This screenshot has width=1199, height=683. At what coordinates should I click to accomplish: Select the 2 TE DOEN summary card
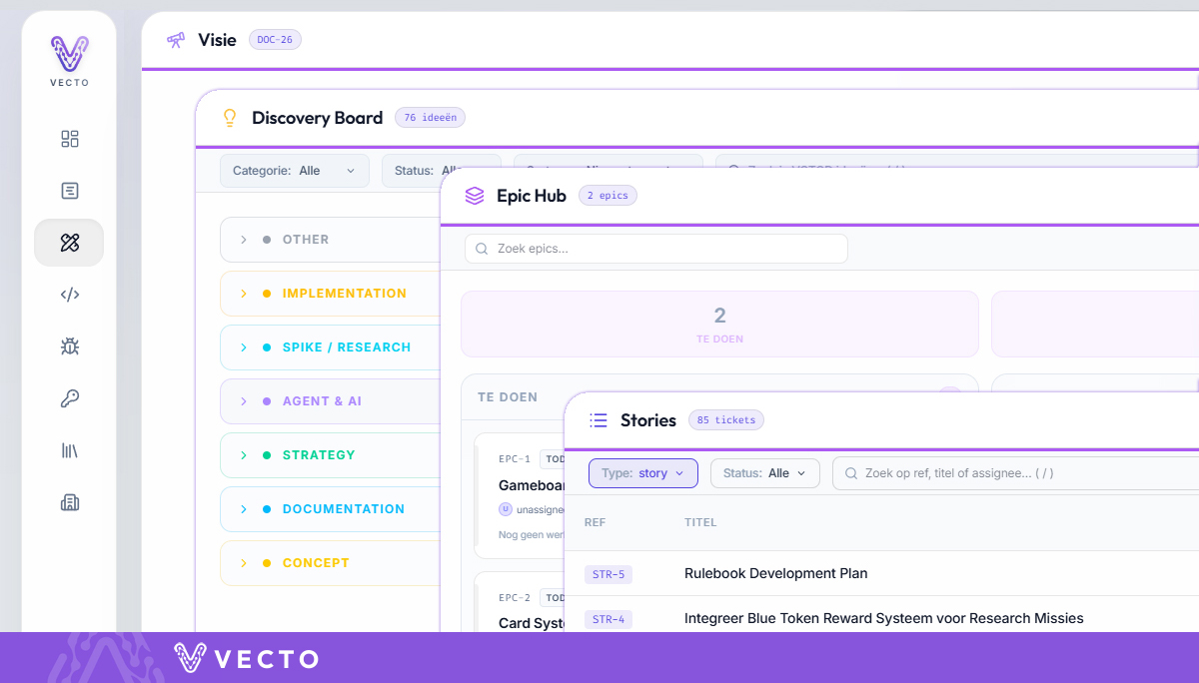click(x=719, y=325)
